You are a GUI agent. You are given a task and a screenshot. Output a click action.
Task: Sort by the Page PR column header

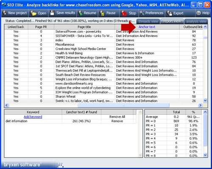coord(41,27)
